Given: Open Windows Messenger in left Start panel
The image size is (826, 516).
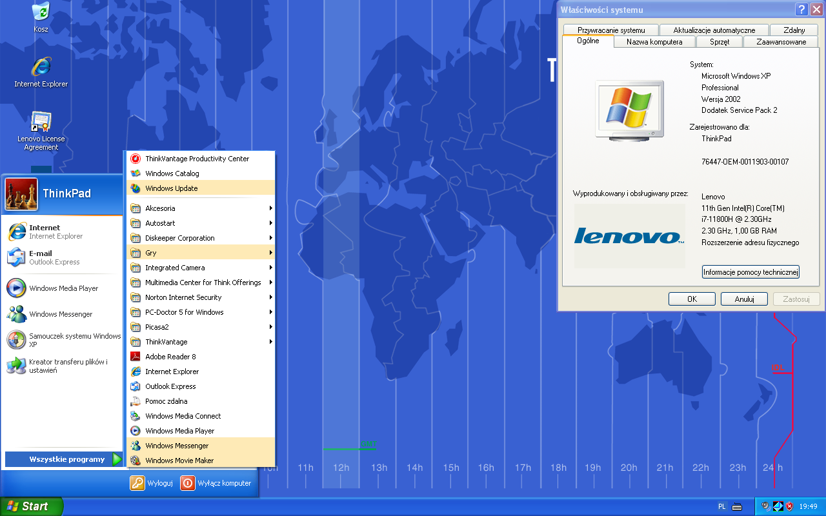Looking at the screenshot, I should (61, 314).
